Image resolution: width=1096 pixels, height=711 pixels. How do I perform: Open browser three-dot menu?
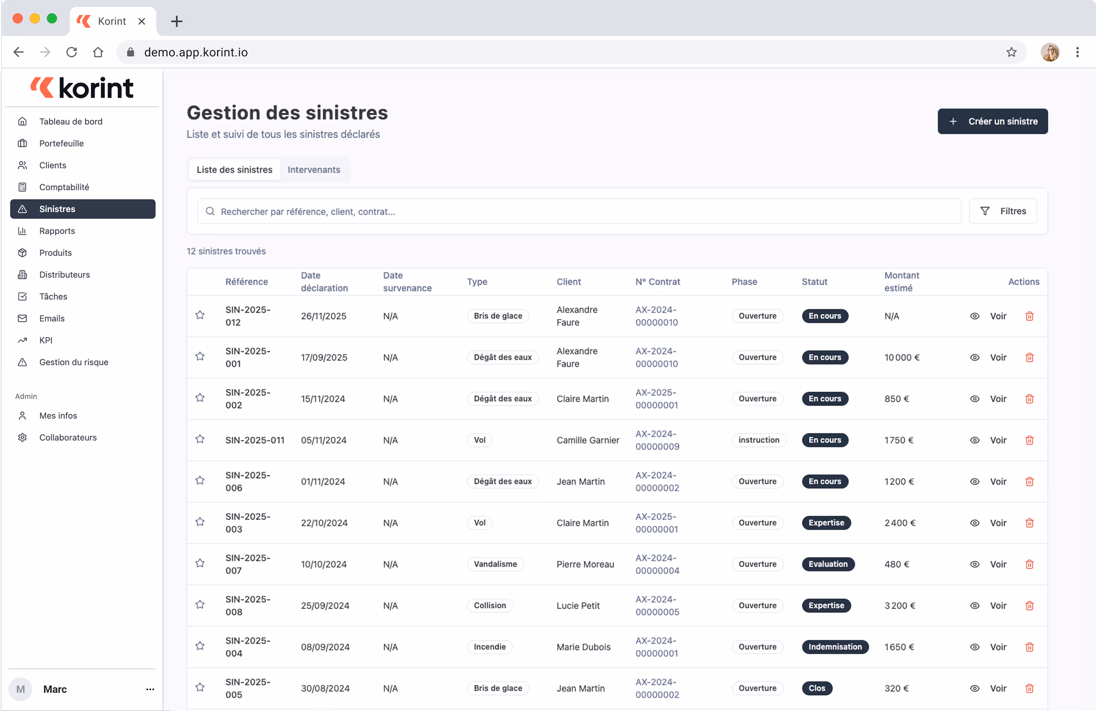(x=1077, y=52)
